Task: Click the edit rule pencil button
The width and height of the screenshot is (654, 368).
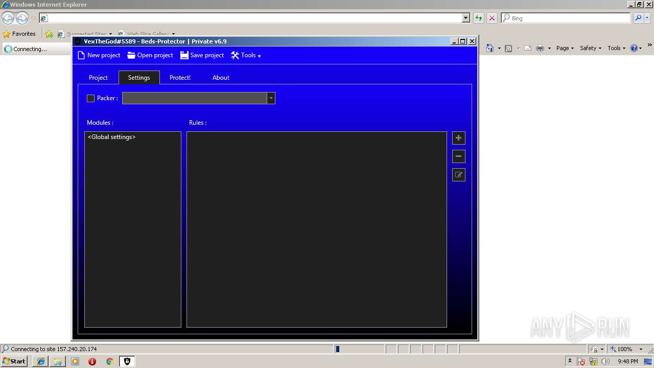Action: [459, 175]
